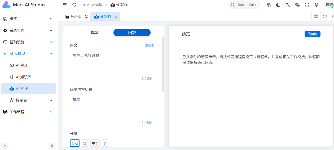Open the AI 对话 menu item
334x150 pixels.
(29, 65)
